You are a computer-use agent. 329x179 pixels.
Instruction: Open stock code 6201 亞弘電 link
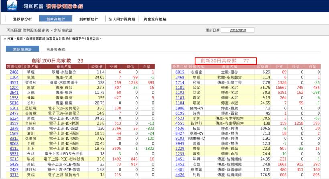14,108
